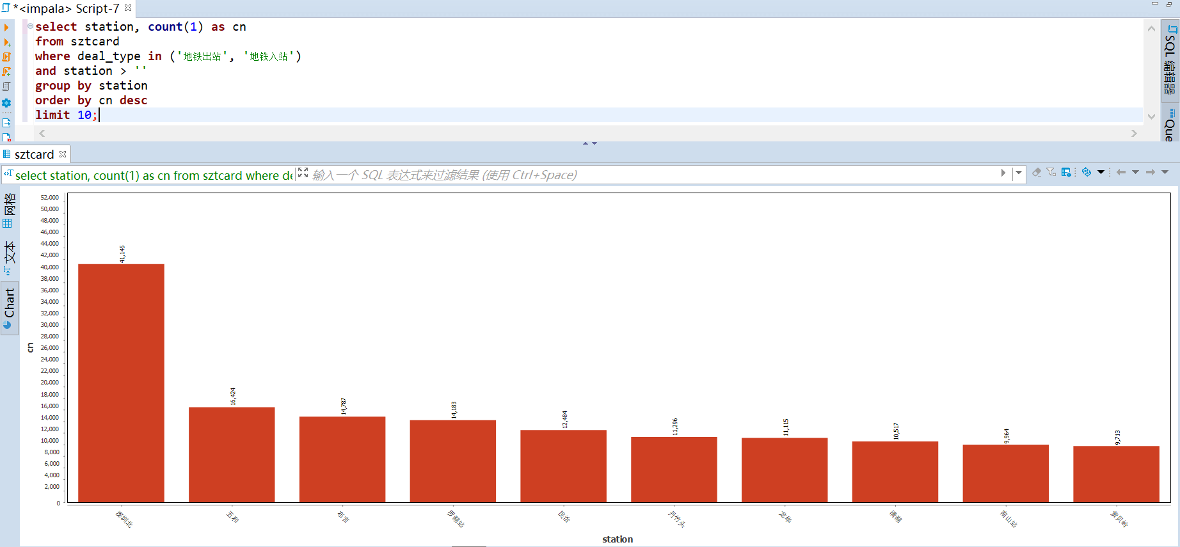Open the editor settings gear icon
The width and height of the screenshot is (1180, 547).
coord(6,103)
